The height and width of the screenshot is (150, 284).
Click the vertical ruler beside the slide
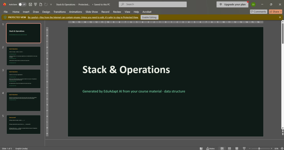coord(47,82)
